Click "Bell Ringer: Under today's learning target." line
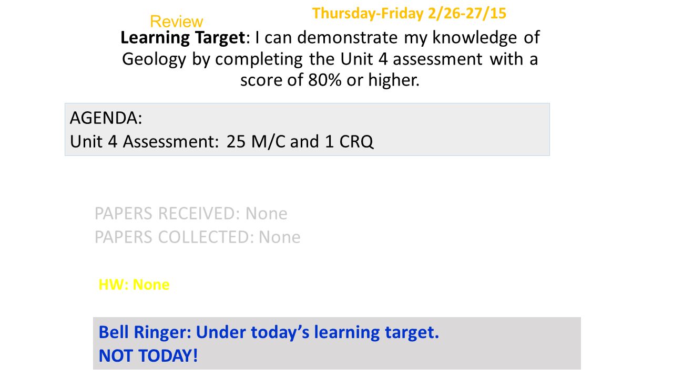The height and width of the screenshot is (378, 673). 269,332
